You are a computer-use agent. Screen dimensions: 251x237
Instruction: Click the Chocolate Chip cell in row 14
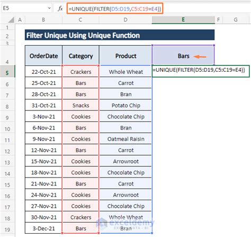click(125, 172)
